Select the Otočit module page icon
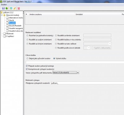The height and width of the screenshot is (115, 124). 7,20
